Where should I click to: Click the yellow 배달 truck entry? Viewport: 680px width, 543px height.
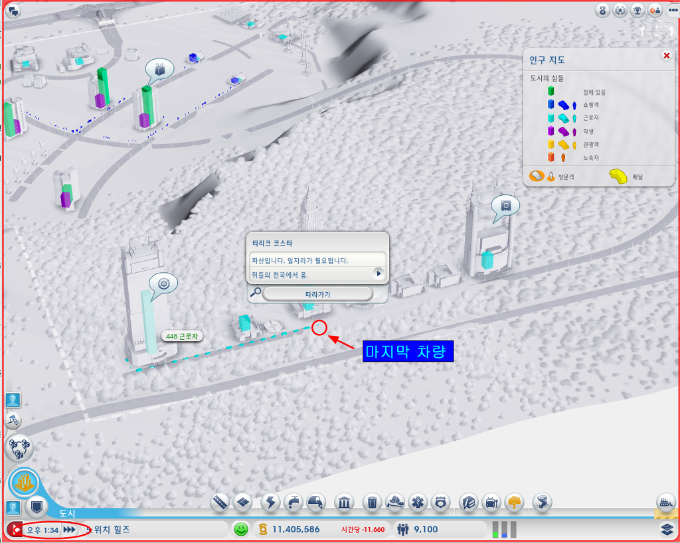coord(626,177)
